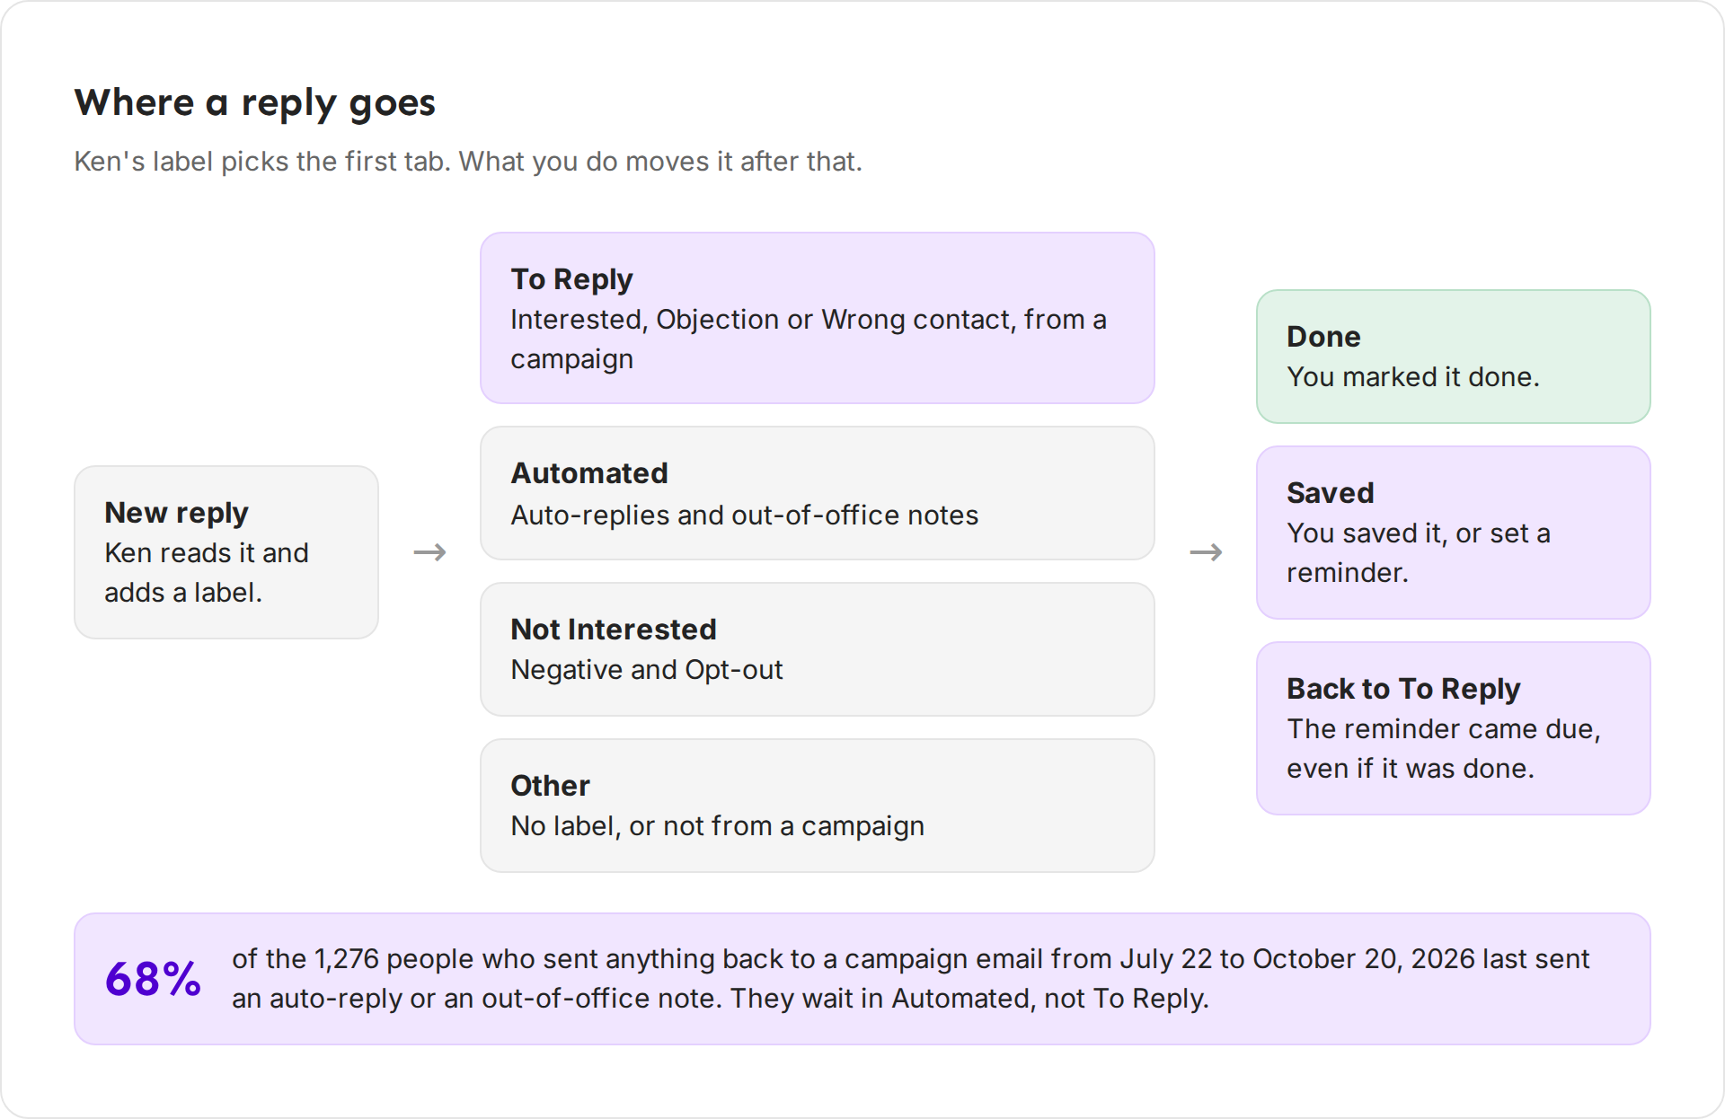
Task: Click the 'Where a reply goes' heading
Action: 254,103
